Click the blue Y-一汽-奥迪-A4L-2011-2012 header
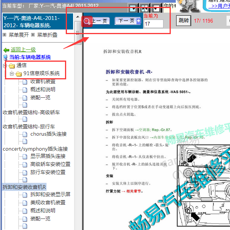 (38, 21)
